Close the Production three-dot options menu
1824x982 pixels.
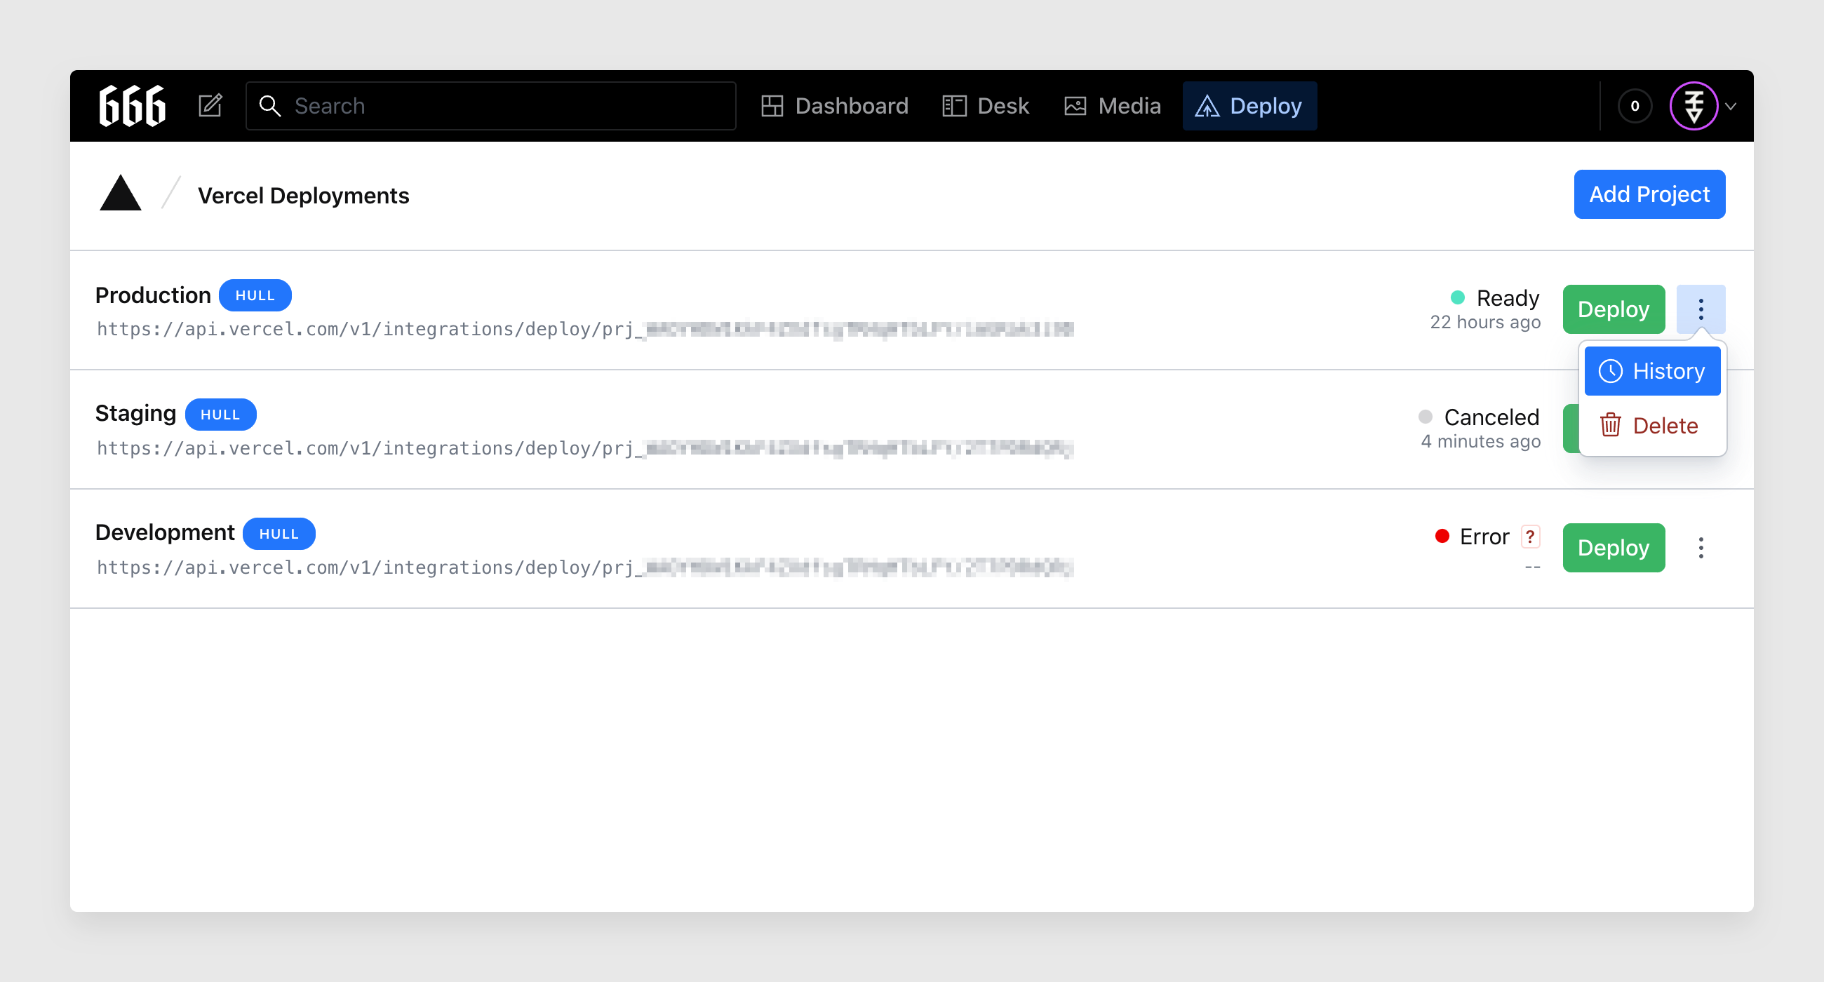pyautogui.click(x=1700, y=309)
